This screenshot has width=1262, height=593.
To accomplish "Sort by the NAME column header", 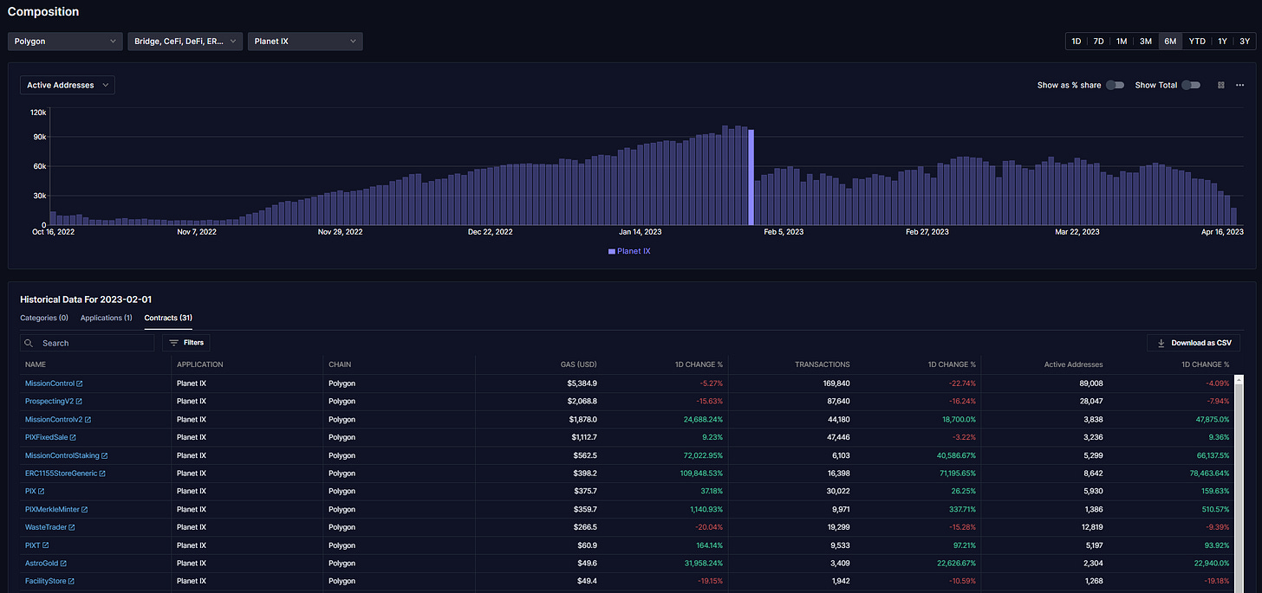I will tap(36, 364).
